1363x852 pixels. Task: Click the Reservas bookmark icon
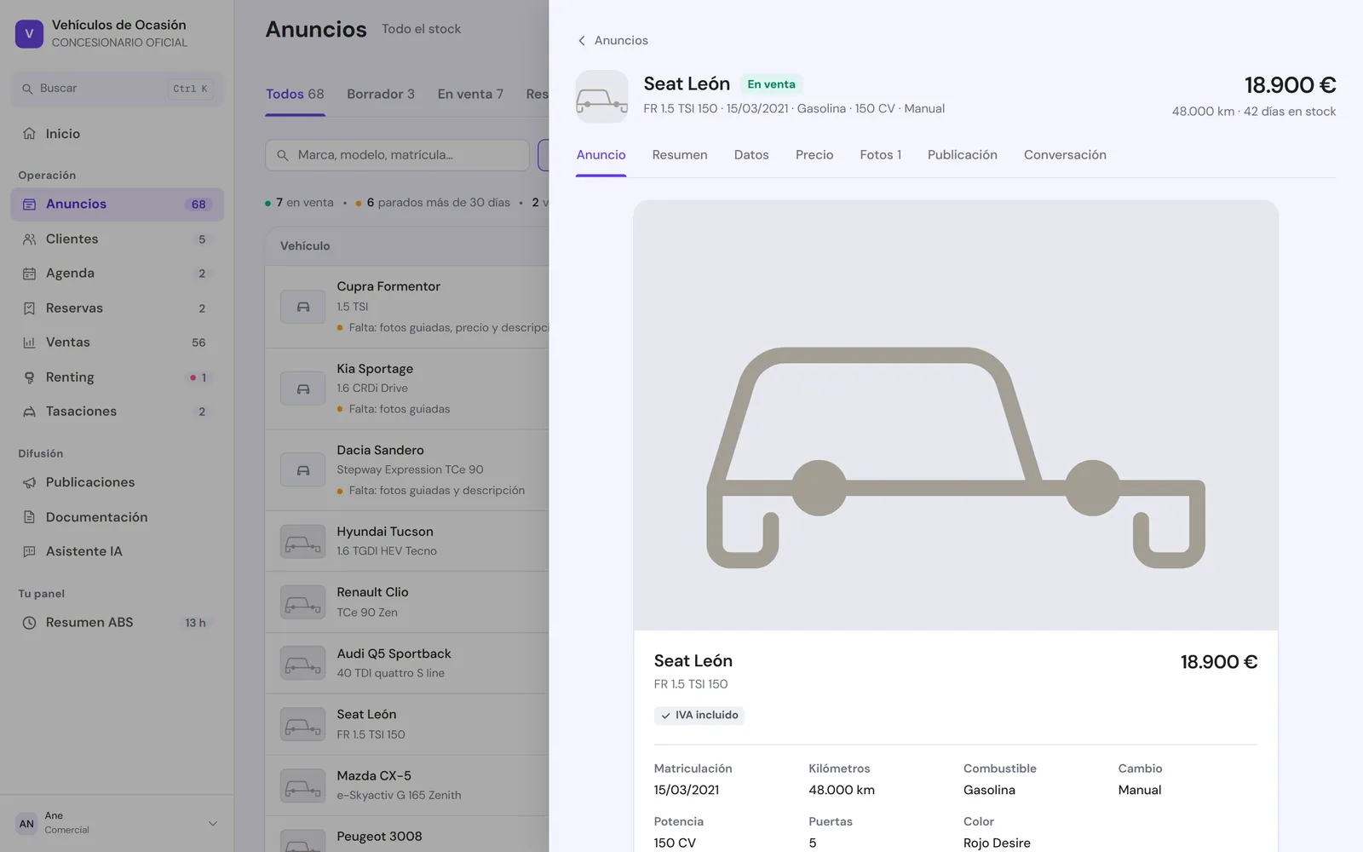coord(29,308)
